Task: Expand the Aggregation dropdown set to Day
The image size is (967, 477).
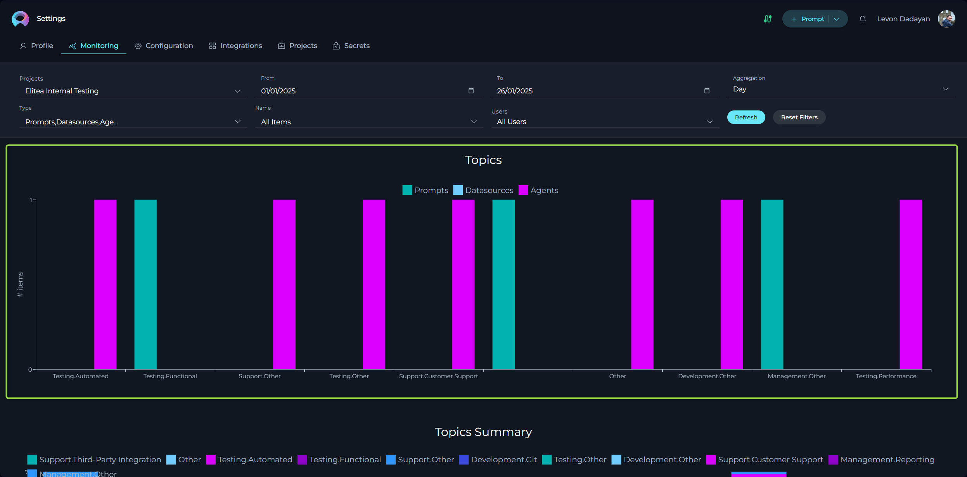Action: click(841, 90)
